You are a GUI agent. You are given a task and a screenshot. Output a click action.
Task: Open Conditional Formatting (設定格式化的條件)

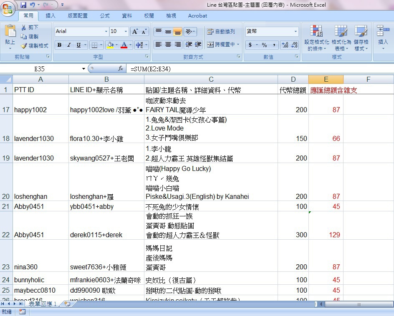click(x=316, y=38)
